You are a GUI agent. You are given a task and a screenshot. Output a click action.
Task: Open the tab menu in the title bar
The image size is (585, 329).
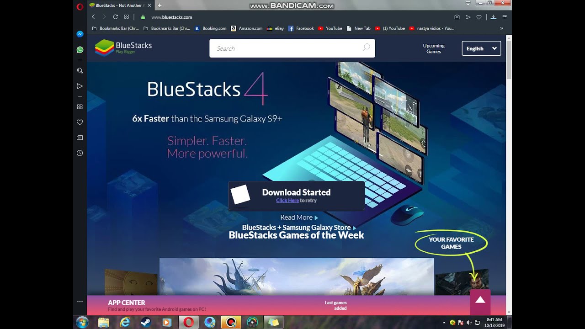point(468,3)
